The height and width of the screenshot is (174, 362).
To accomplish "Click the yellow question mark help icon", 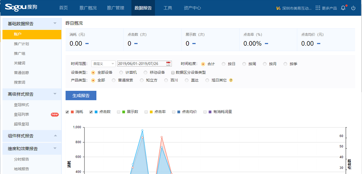I will click(x=231, y=80).
